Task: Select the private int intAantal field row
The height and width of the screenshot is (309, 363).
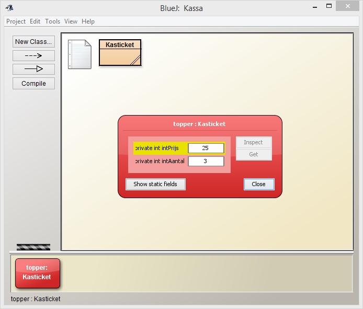Action: (179, 162)
